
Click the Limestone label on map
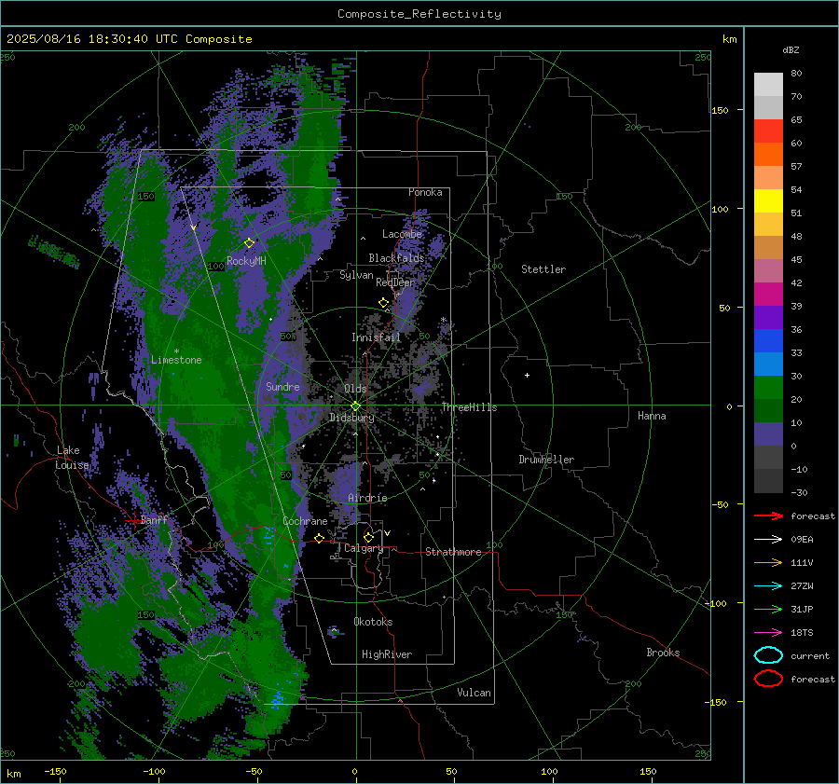tap(176, 360)
